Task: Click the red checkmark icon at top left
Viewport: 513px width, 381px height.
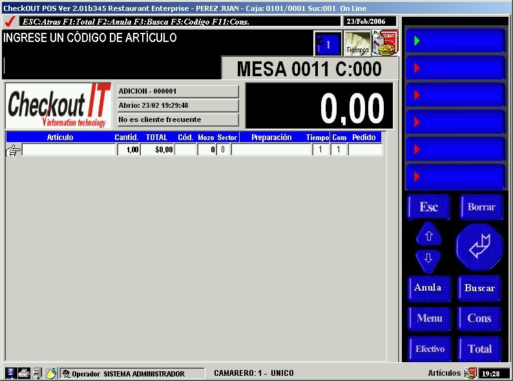Action: (10, 21)
